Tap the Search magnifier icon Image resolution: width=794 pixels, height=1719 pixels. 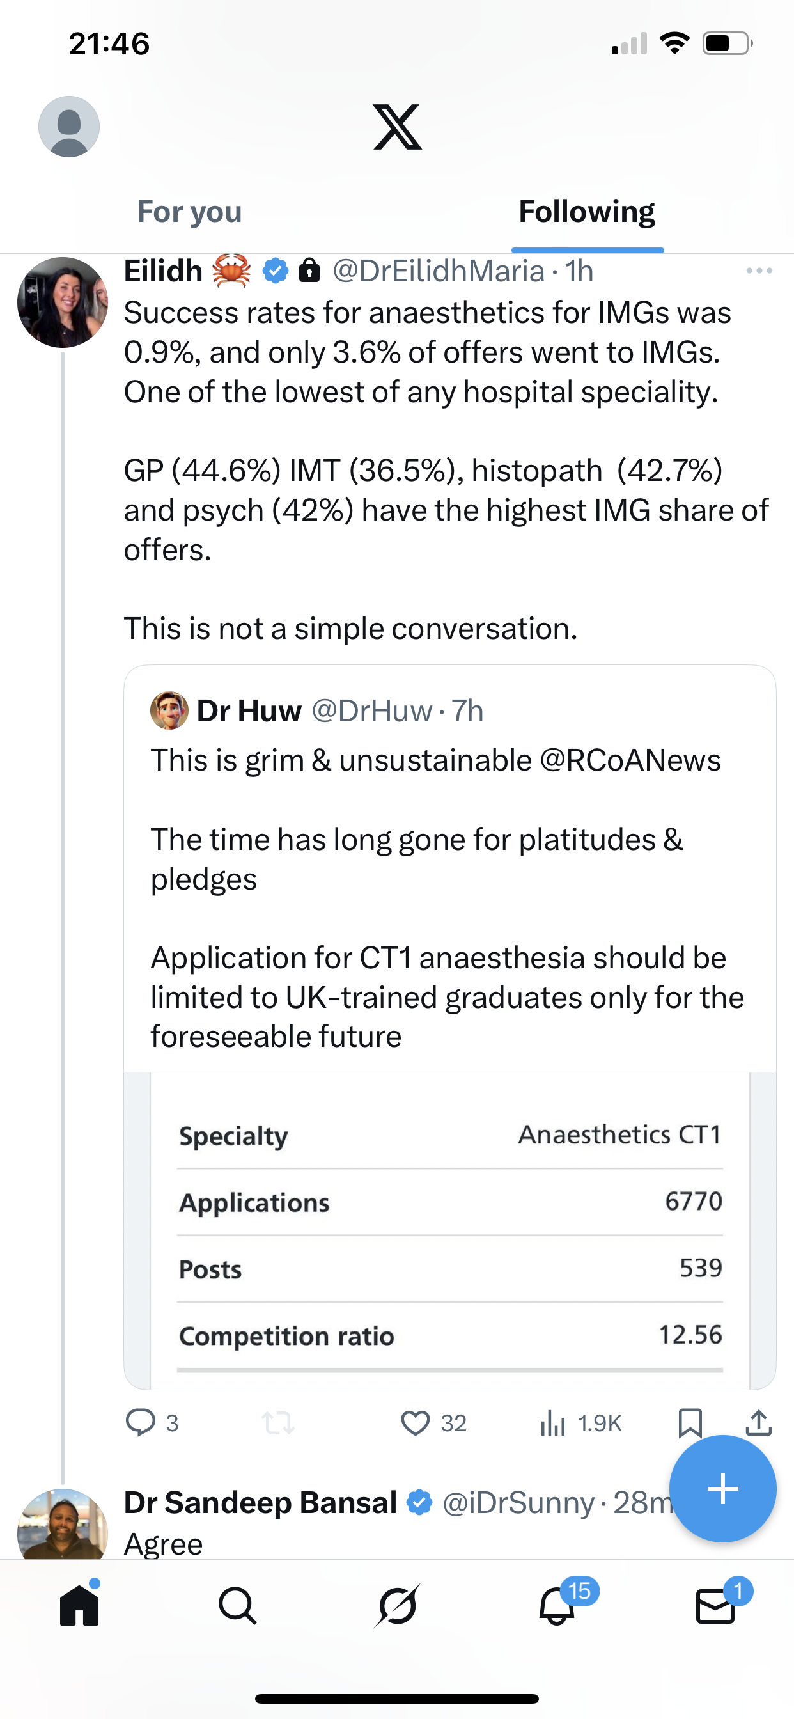tap(237, 1606)
